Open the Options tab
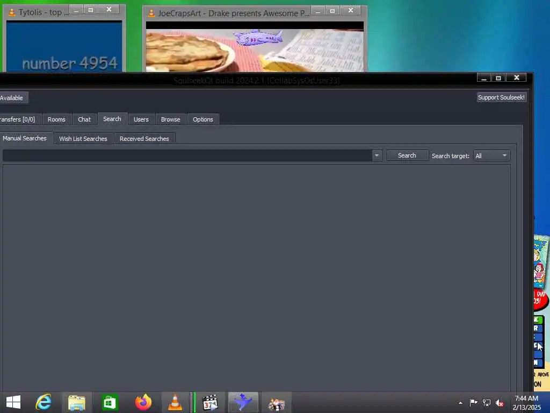Image resolution: width=550 pixels, height=413 pixels. pos(202,119)
